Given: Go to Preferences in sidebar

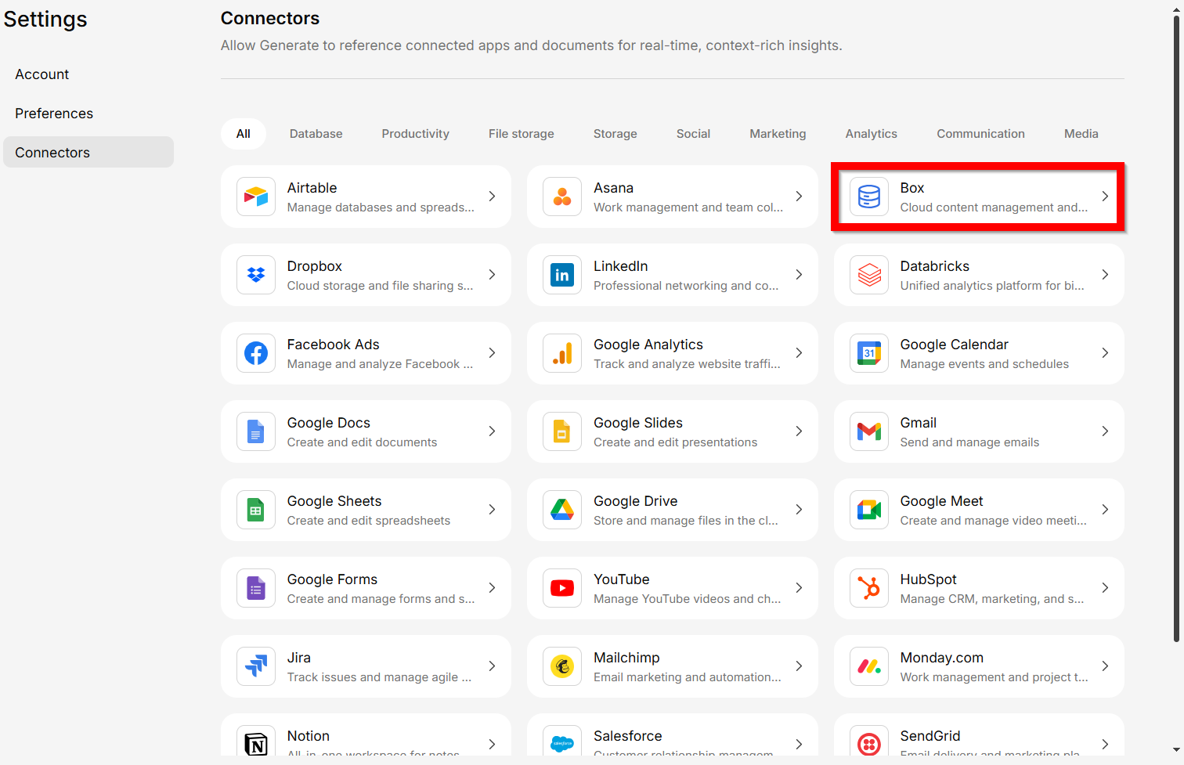Looking at the screenshot, I should [54, 114].
